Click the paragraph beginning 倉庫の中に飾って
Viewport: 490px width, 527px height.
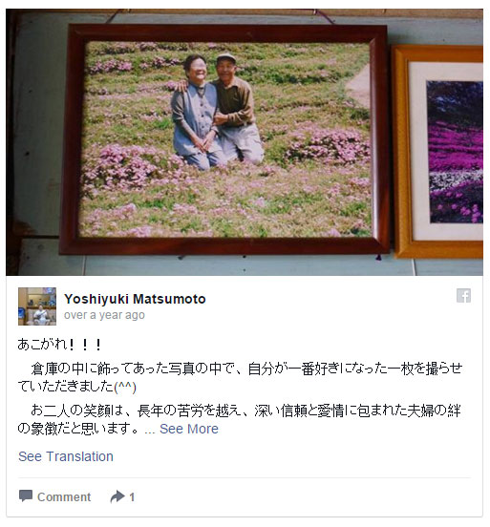tap(240, 377)
